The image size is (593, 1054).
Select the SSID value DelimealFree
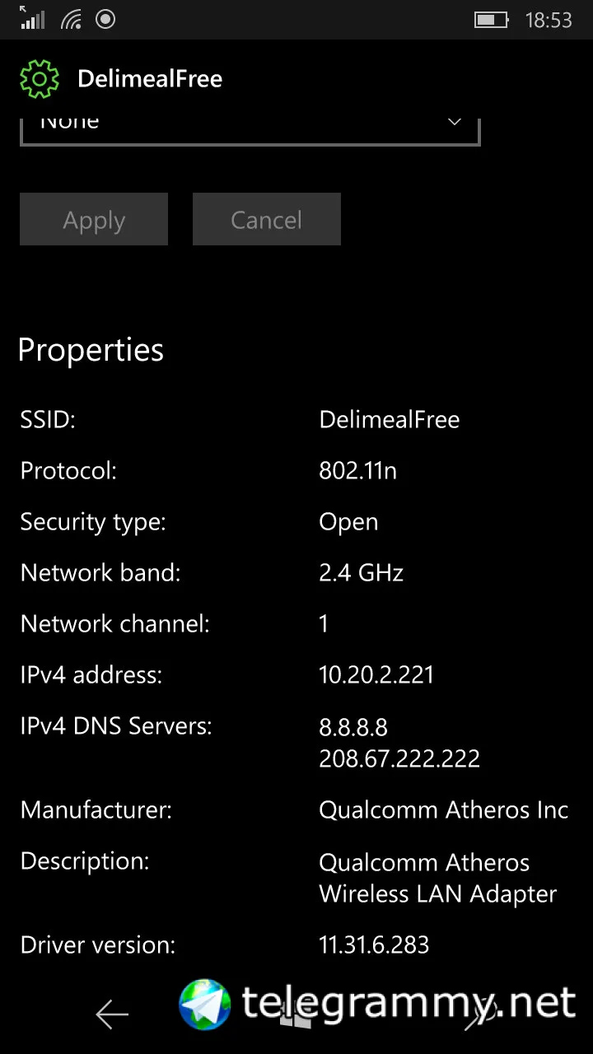click(390, 420)
